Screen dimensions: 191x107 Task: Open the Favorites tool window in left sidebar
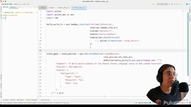[1, 86]
